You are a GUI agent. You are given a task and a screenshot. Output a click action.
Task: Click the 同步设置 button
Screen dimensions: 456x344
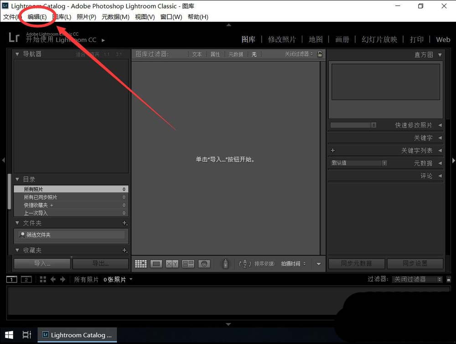(x=415, y=263)
